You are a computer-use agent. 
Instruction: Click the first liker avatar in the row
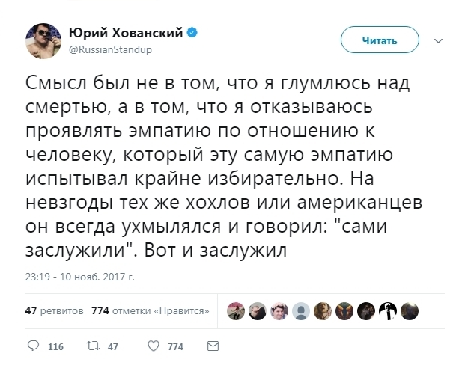pos(236,310)
